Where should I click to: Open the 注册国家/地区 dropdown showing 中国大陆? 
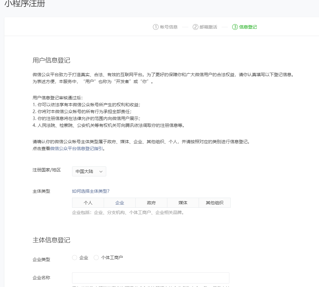point(89,171)
